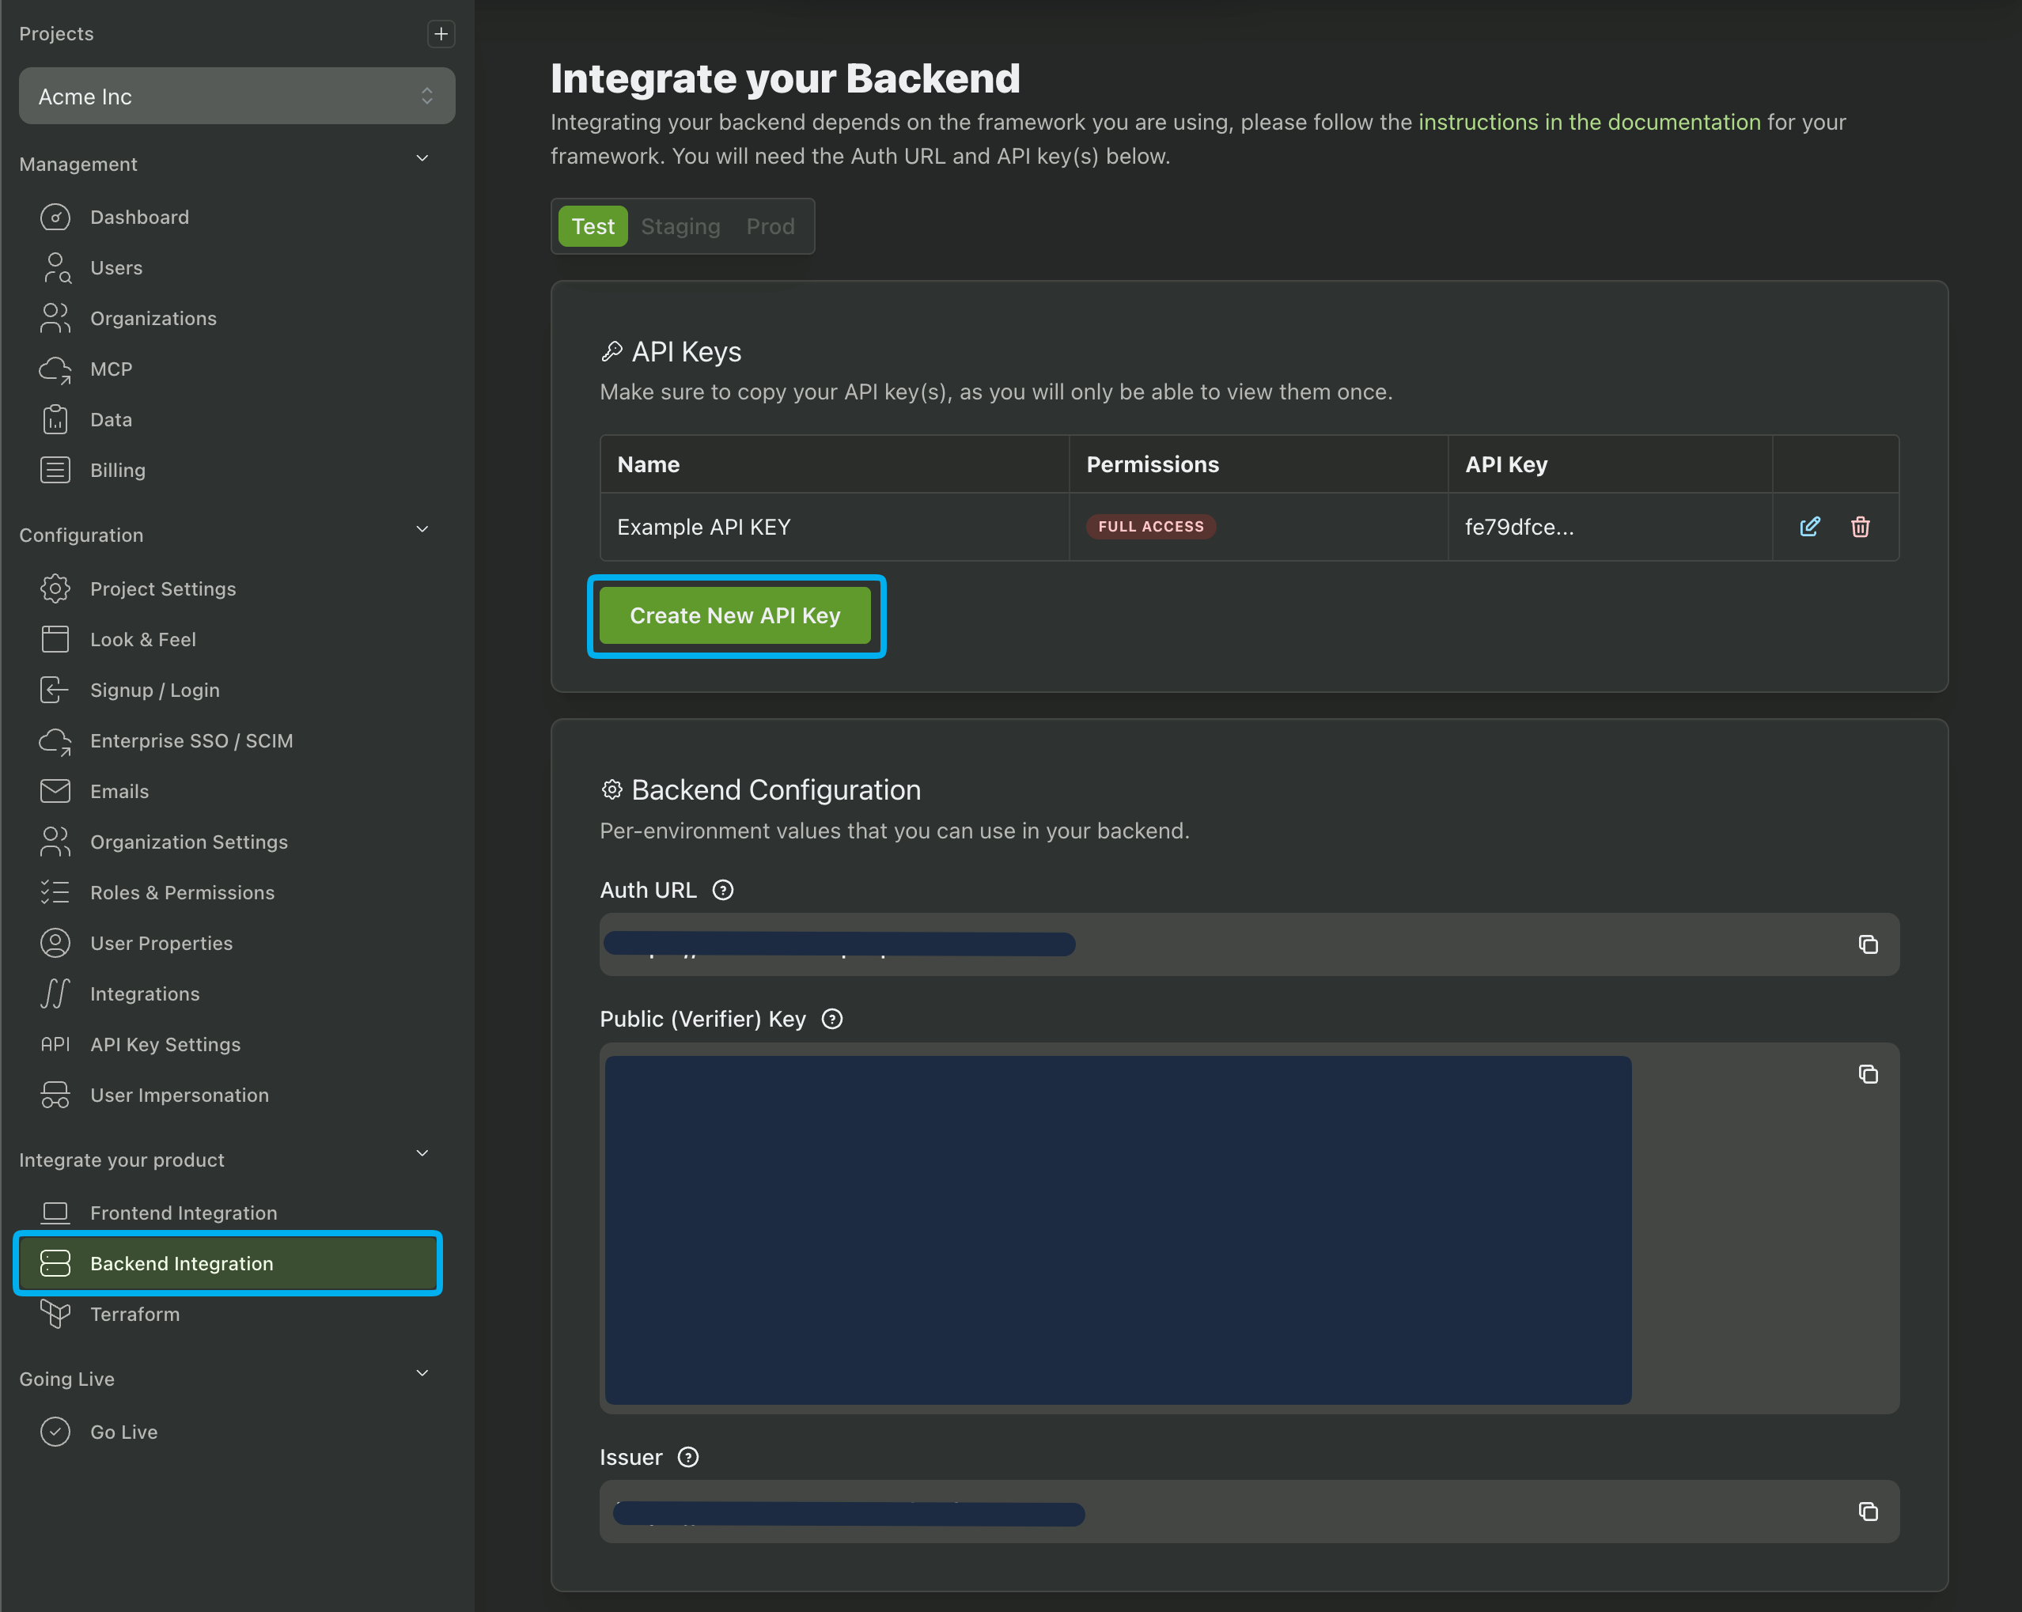Screen dimensions: 2022x1612
Task: Click the Billing list icon
Action: coord(55,471)
